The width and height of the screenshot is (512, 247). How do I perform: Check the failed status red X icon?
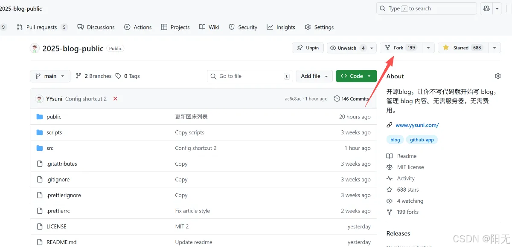pos(115,99)
